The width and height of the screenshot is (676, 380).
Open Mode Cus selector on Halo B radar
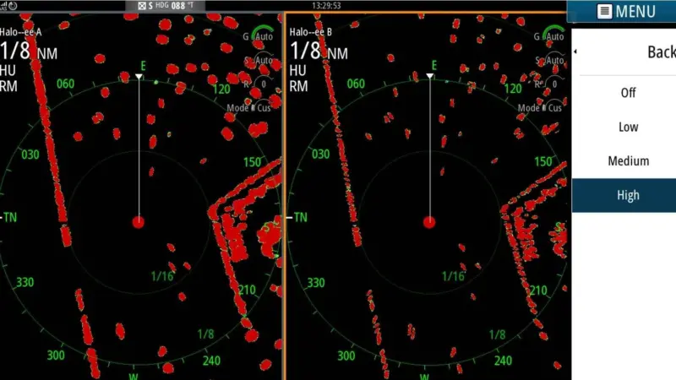540,108
